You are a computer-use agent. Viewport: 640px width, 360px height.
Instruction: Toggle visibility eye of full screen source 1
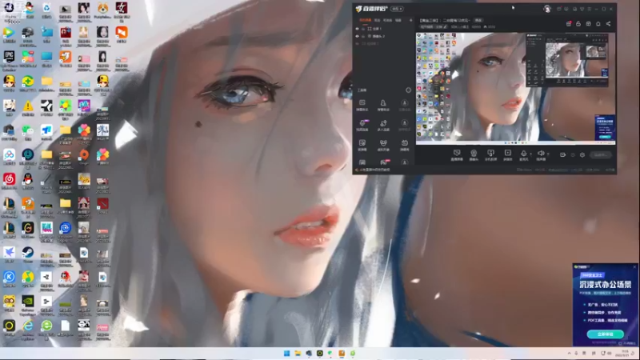357,29
